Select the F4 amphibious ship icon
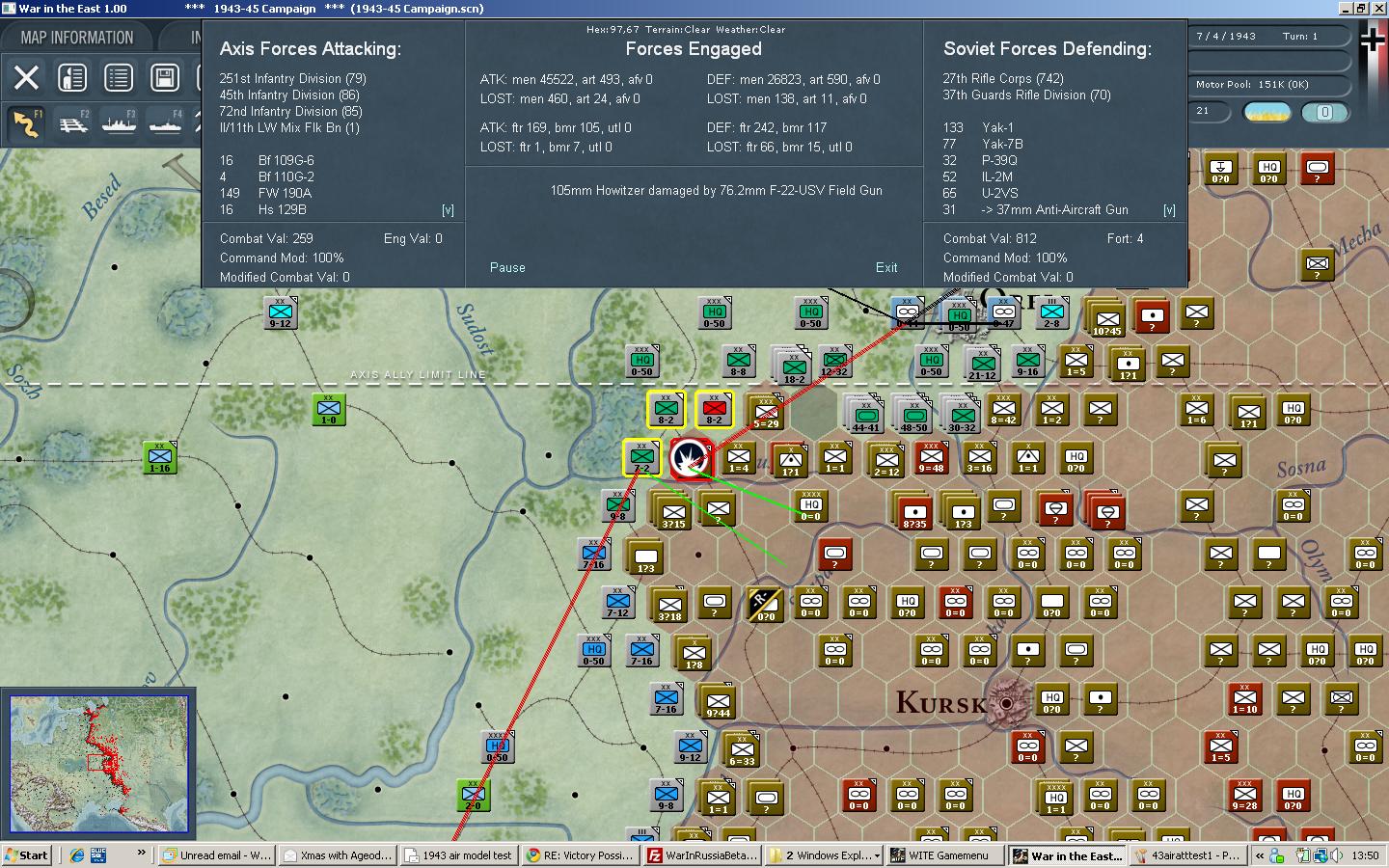 tap(165, 123)
